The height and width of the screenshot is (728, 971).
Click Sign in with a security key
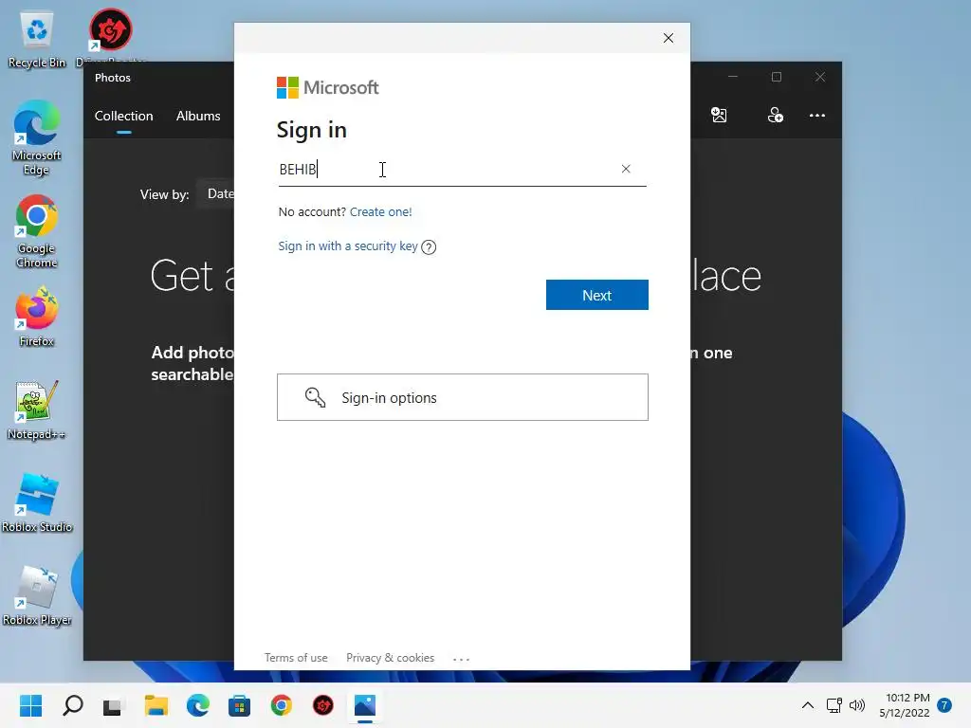[x=348, y=246]
